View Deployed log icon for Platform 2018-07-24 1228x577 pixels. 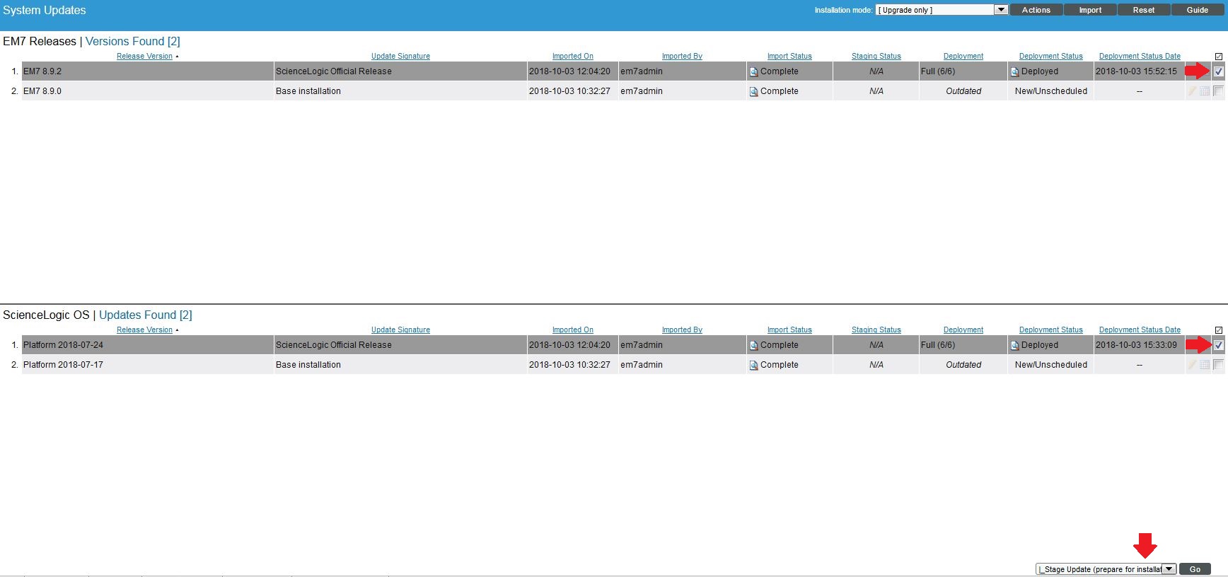pyautogui.click(x=1014, y=346)
